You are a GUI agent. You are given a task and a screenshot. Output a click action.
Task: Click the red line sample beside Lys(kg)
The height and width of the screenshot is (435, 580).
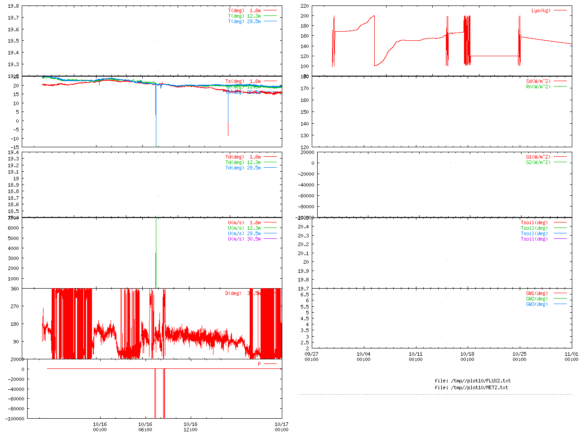560,10
